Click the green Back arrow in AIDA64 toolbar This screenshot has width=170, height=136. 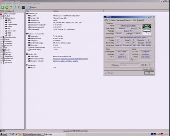[3, 7]
